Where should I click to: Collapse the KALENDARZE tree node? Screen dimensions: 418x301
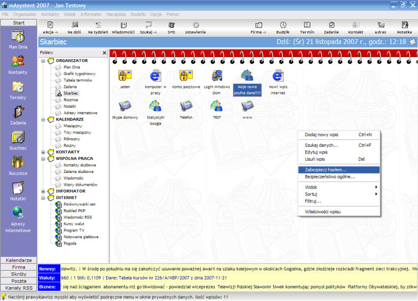[x=43, y=119]
